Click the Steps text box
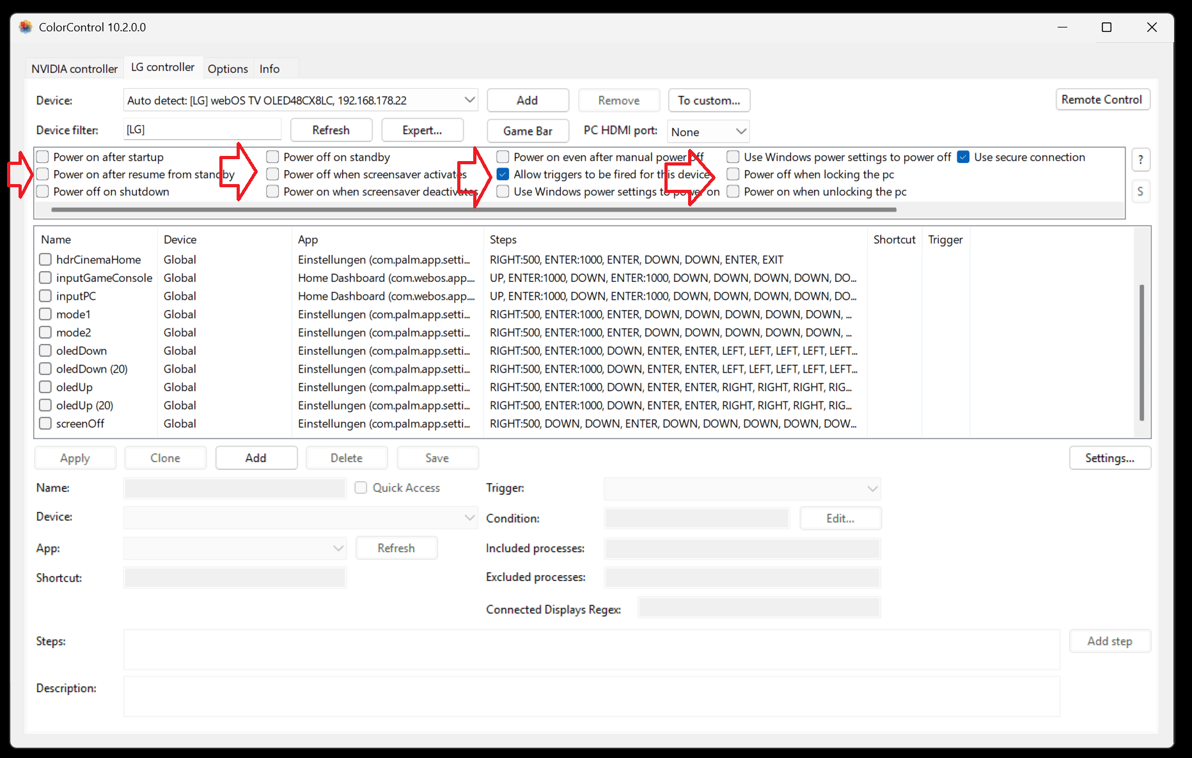 coord(592,649)
